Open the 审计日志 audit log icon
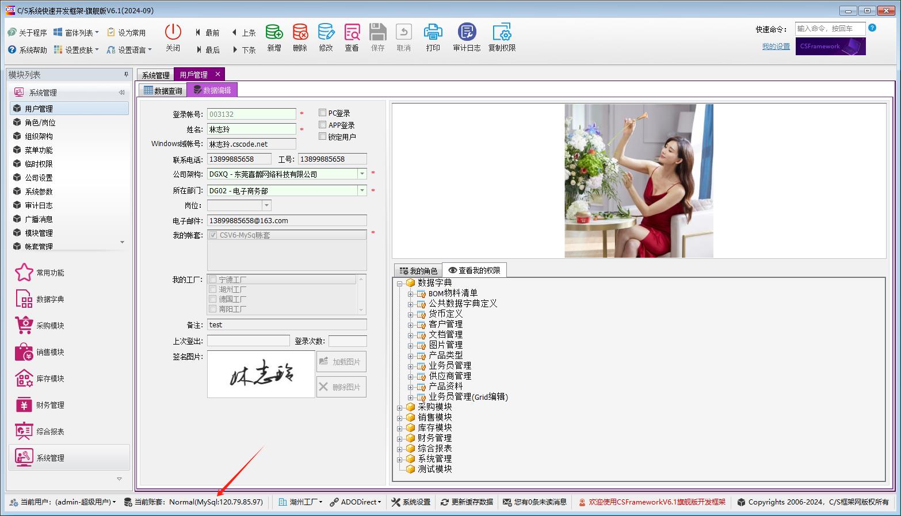 (466, 33)
